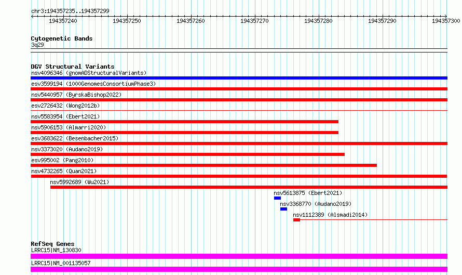
Task: Select the red nsv3373020 variant bar
Action: coord(188,154)
